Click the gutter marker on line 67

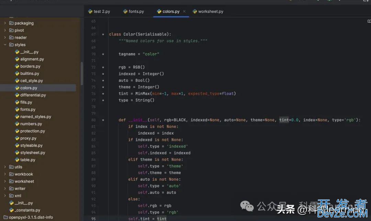(x=103, y=35)
